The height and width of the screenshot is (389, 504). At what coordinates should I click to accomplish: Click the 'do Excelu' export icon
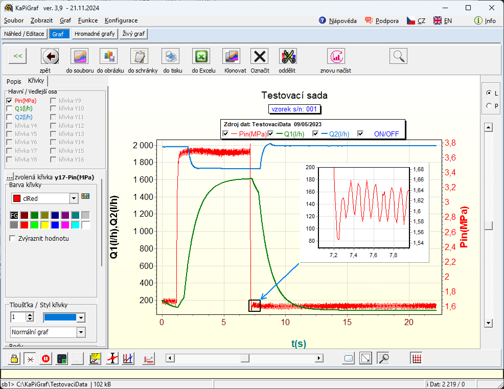(x=201, y=56)
